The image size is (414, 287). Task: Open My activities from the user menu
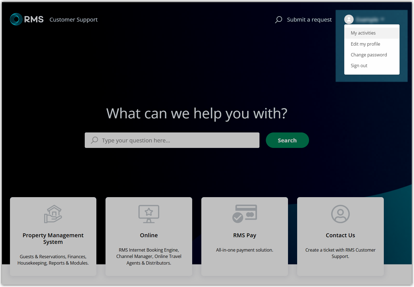point(372,33)
